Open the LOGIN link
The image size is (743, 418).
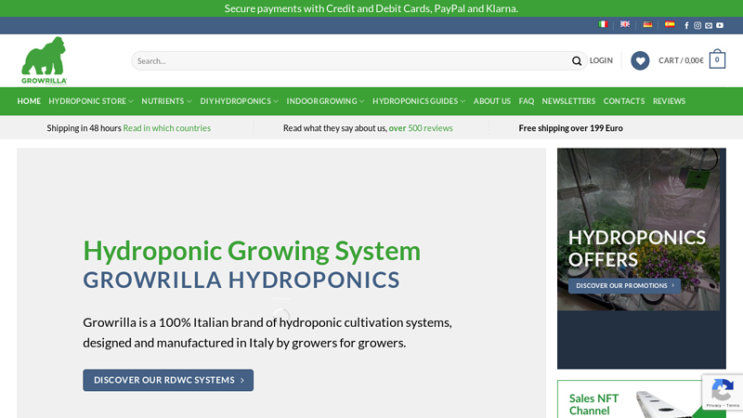pyautogui.click(x=601, y=60)
